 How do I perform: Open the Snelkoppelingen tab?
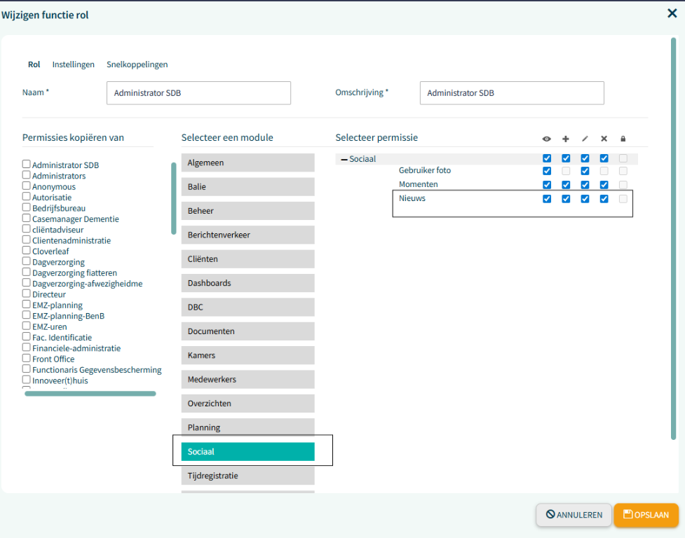coord(137,64)
